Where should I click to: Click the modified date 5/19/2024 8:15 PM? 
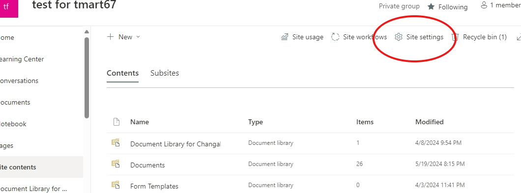440,164
